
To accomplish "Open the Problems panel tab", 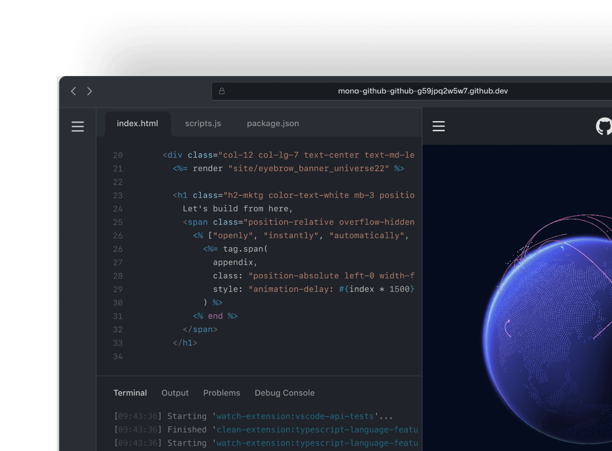I will click(x=221, y=393).
